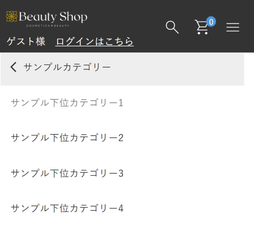Screen dimensions: 254x231
Task: Click the number 4 in サンプル下位カテゴリー4
Action: (121, 208)
